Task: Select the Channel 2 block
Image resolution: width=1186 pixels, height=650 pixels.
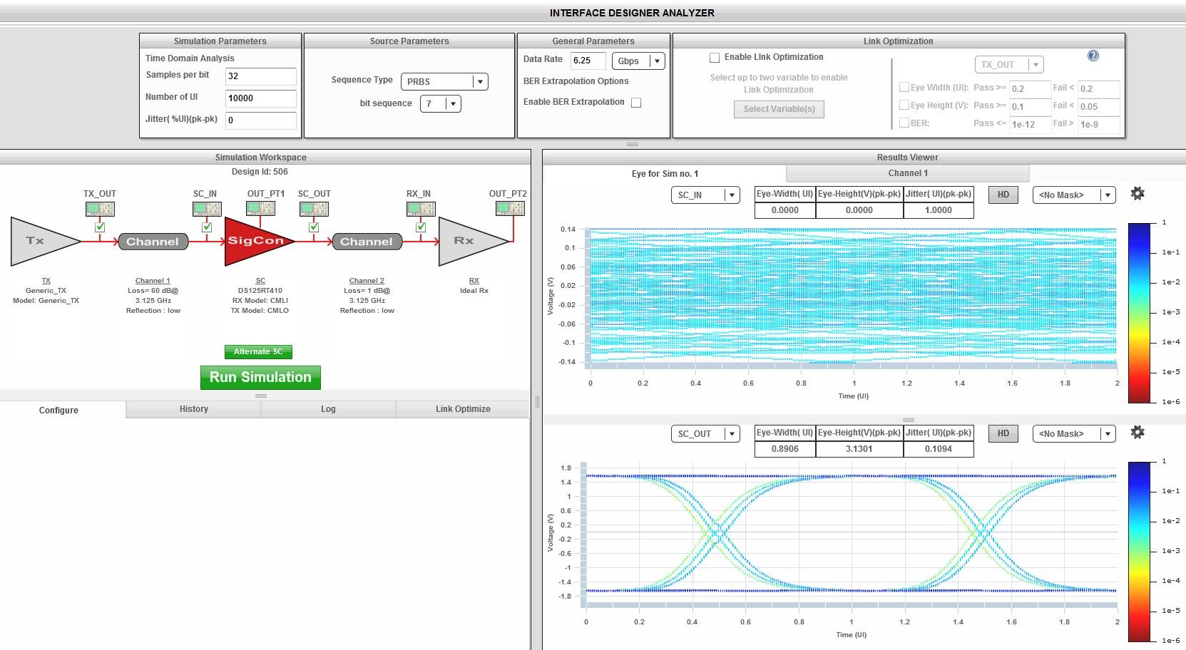Action: 367,242
